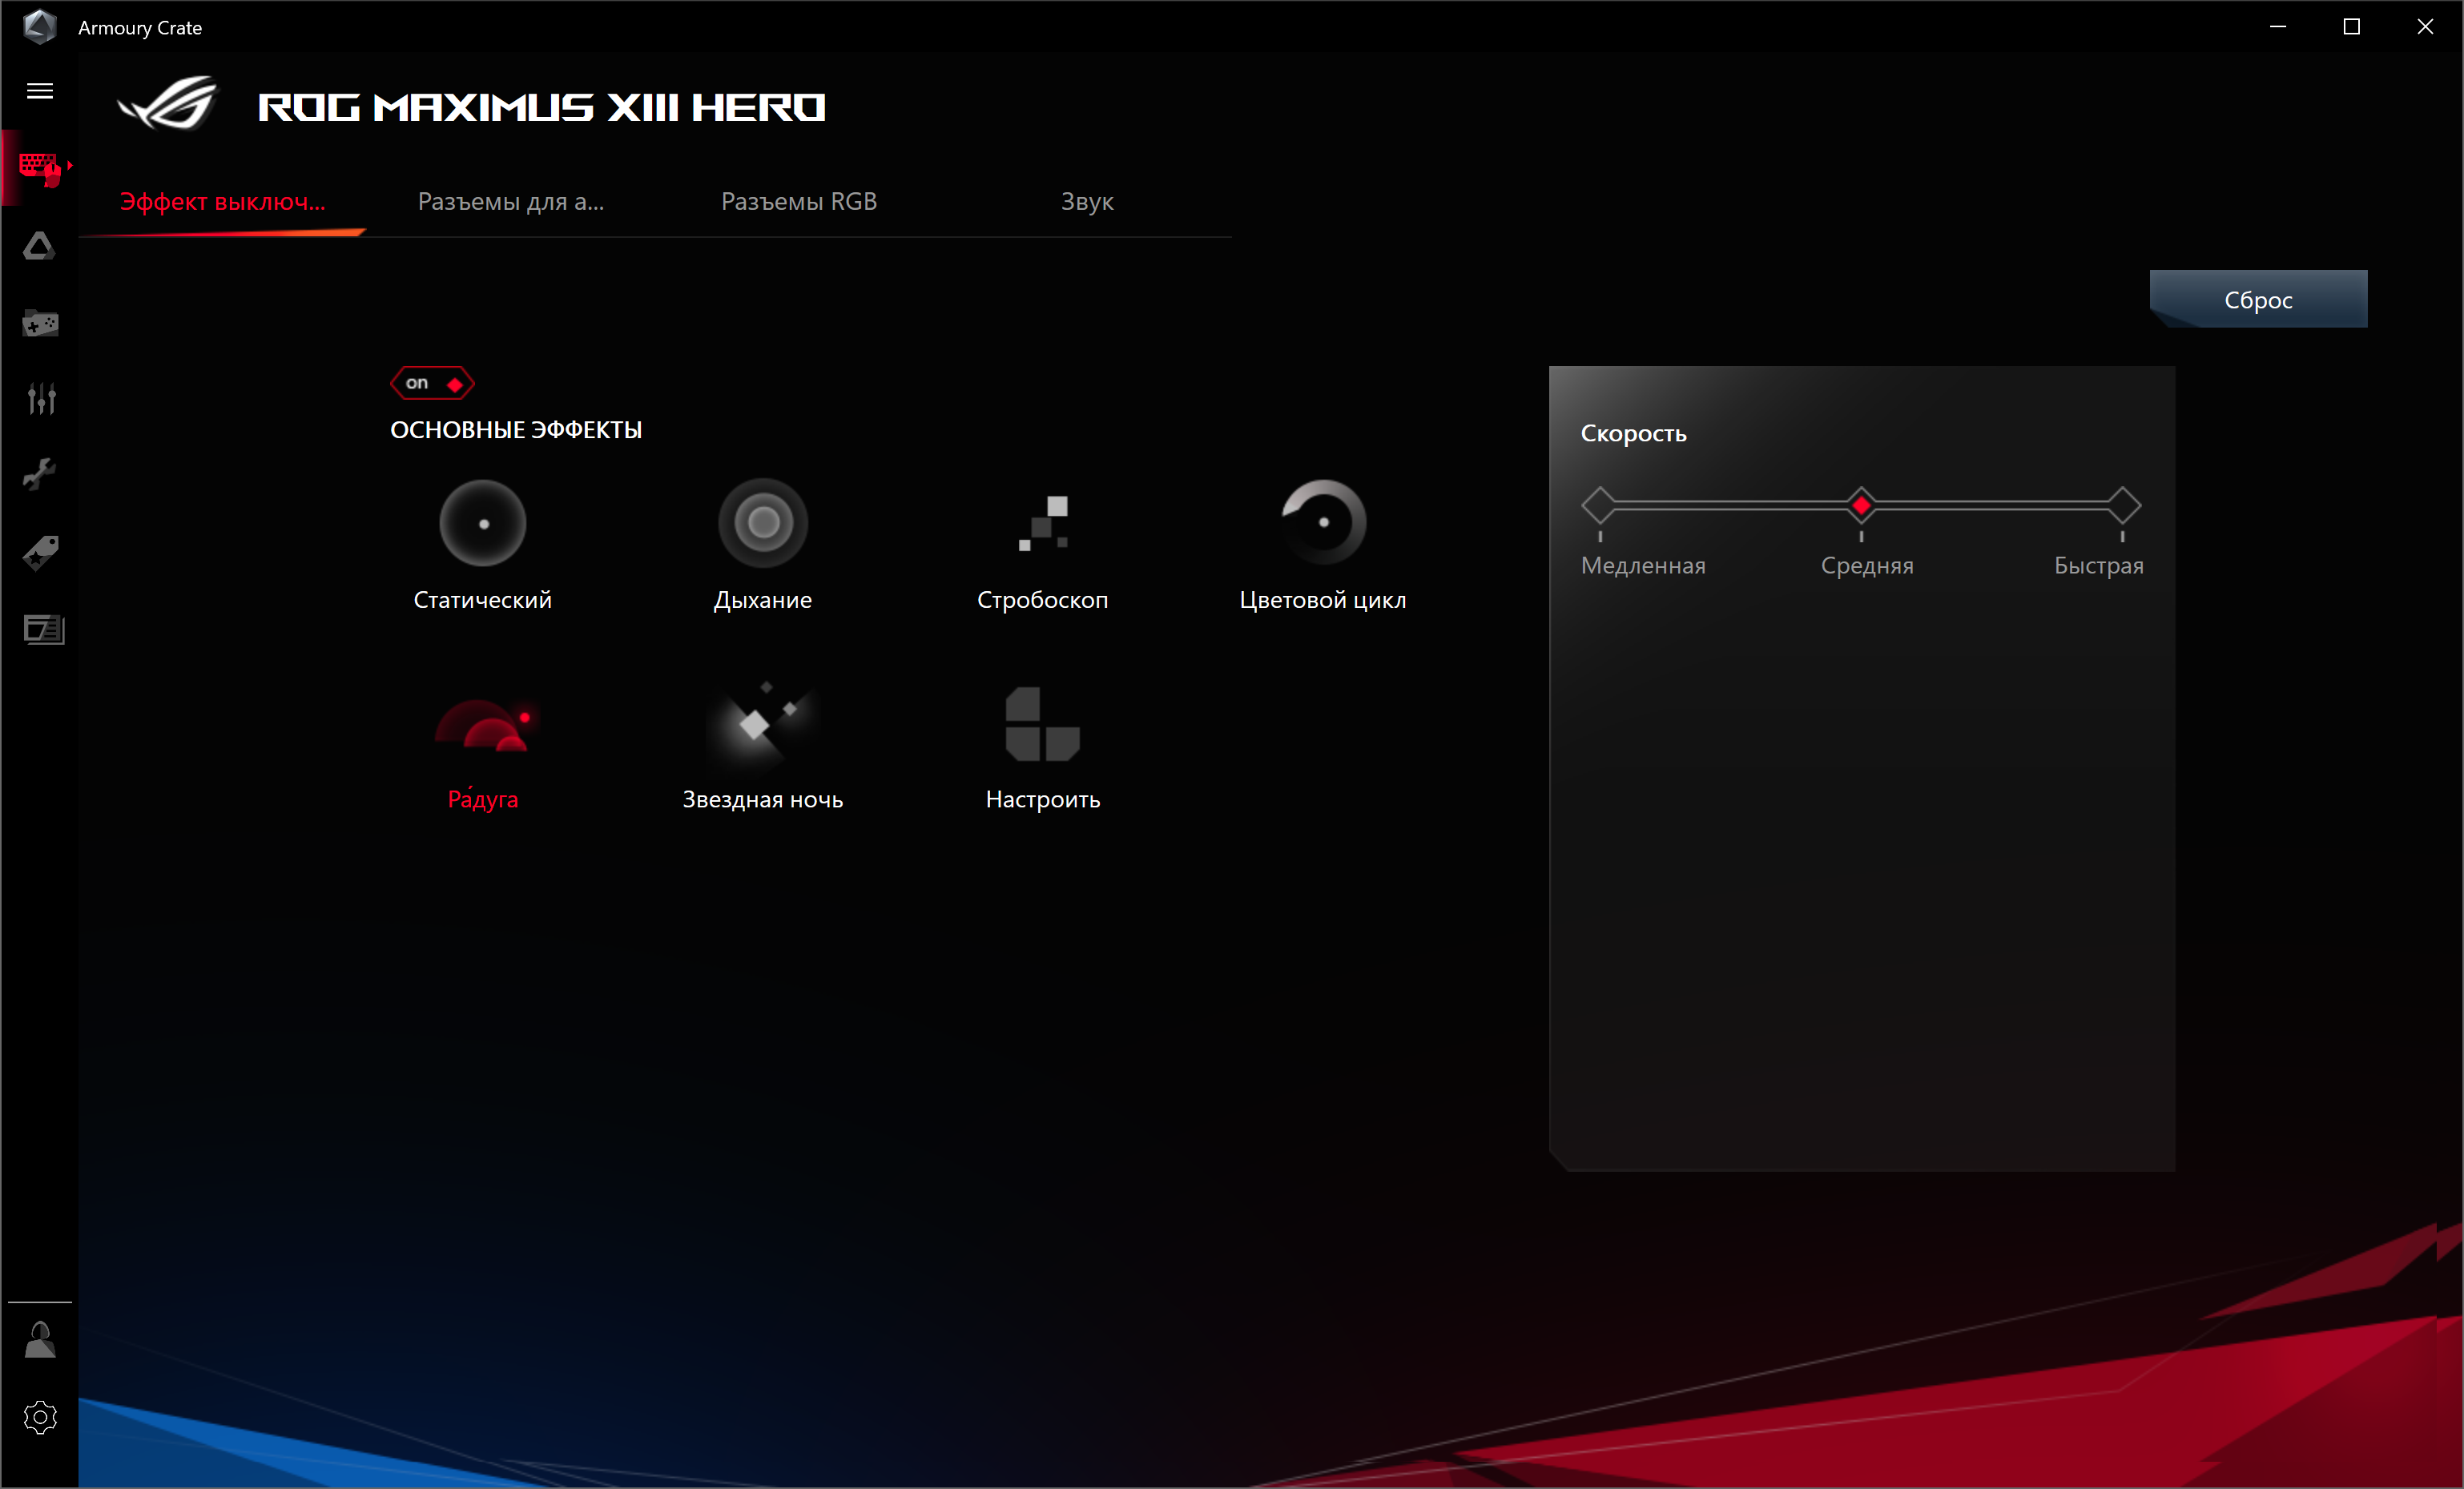Select the Static (Статический) lighting effect icon
The width and height of the screenshot is (2464, 1489).
pyautogui.click(x=482, y=522)
